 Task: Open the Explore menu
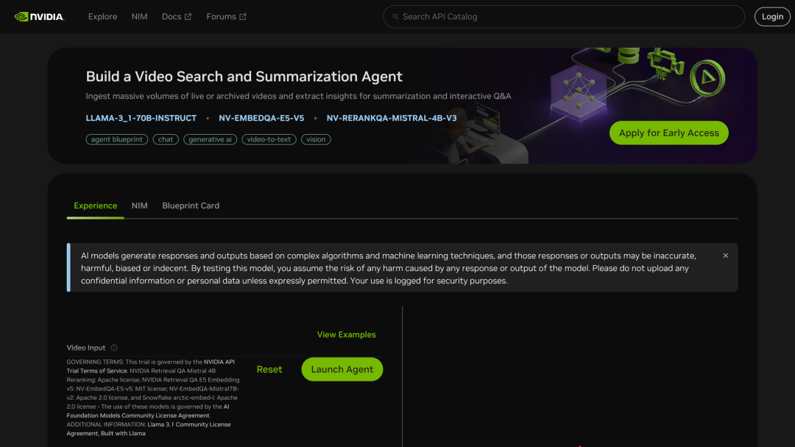(x=102, y=17)
